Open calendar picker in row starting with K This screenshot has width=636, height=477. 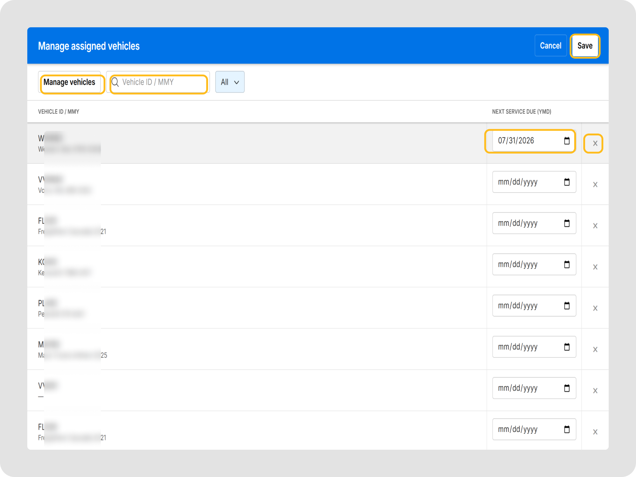coord(567,264)
